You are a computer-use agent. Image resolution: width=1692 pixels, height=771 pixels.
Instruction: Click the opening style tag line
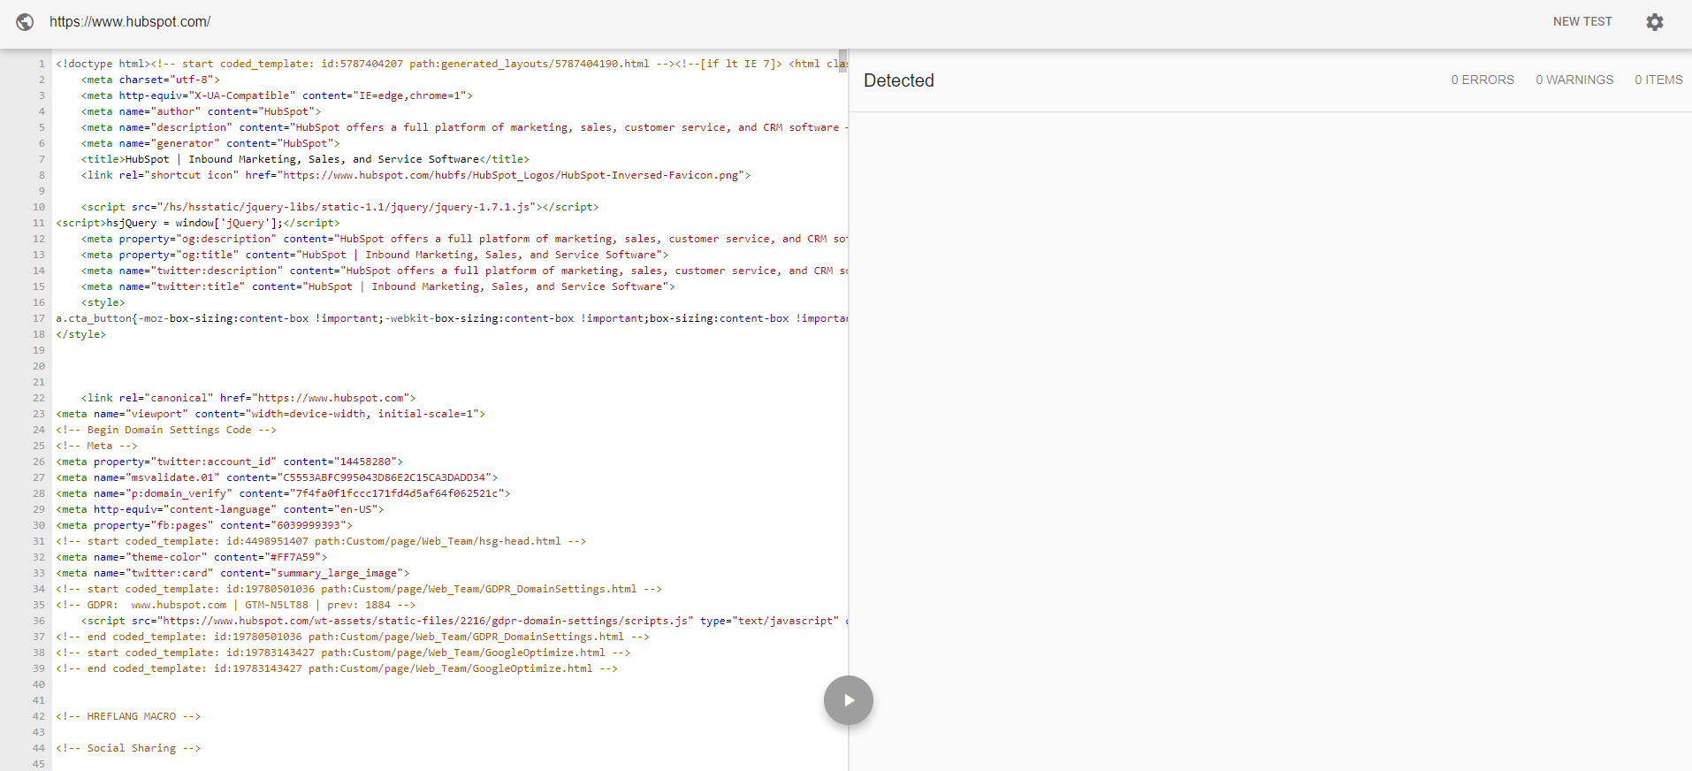point(103,302)
